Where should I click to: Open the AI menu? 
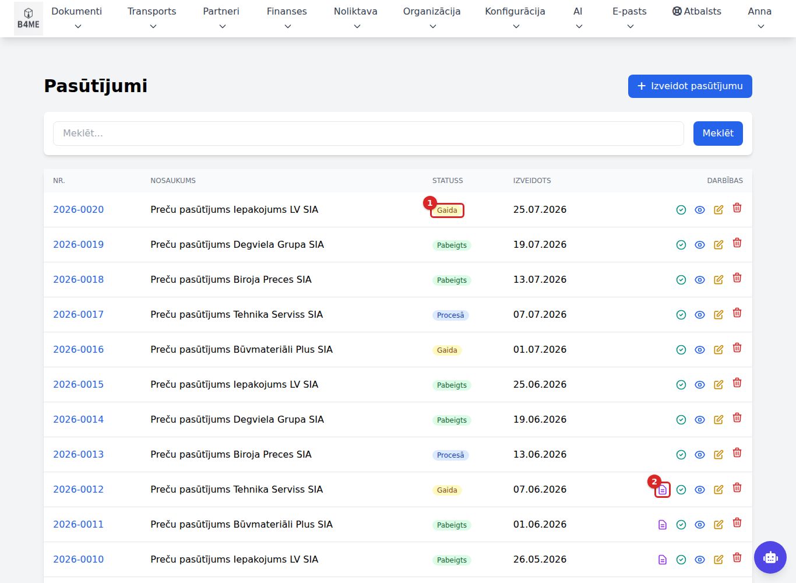coord(578,18)
